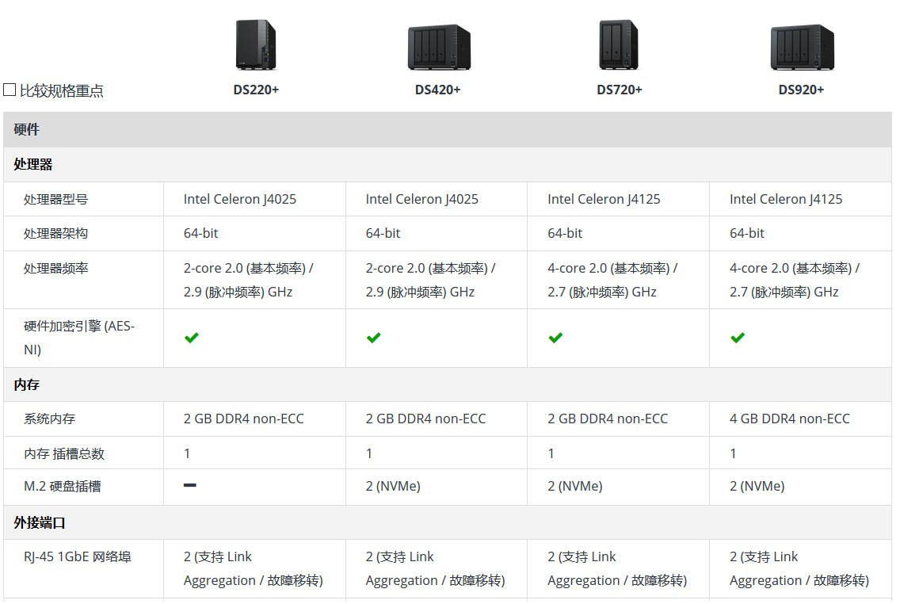
Task: Collapse the 硬件 section header
Action: 27,129
